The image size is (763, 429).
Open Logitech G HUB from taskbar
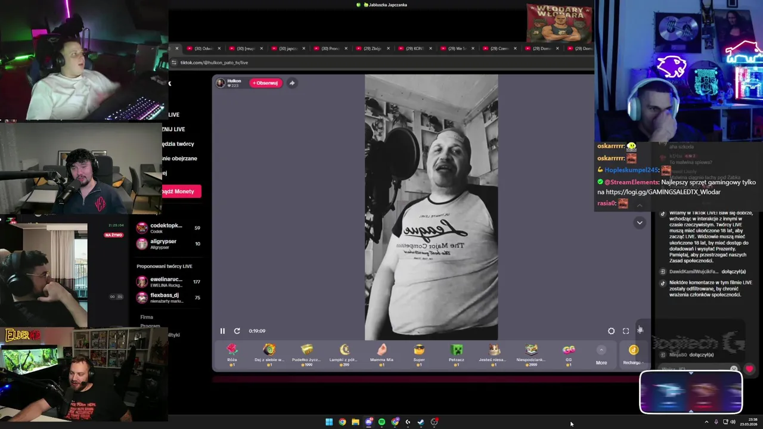408,422
